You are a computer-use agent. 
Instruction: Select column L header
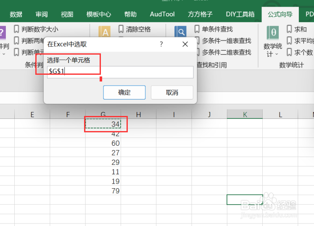coord(280,115)
